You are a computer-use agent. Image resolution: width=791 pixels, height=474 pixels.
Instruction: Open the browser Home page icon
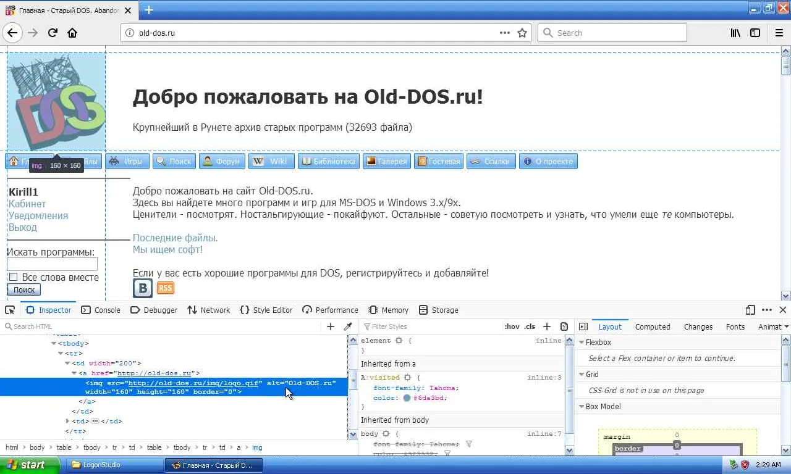point(72,33)
